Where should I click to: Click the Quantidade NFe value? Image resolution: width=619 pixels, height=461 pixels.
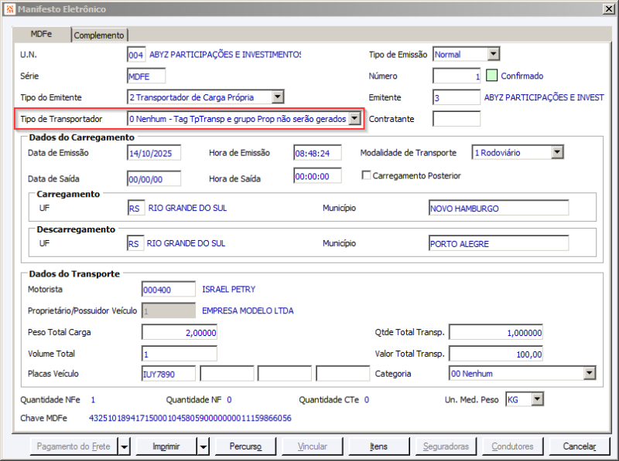[93, 400]
